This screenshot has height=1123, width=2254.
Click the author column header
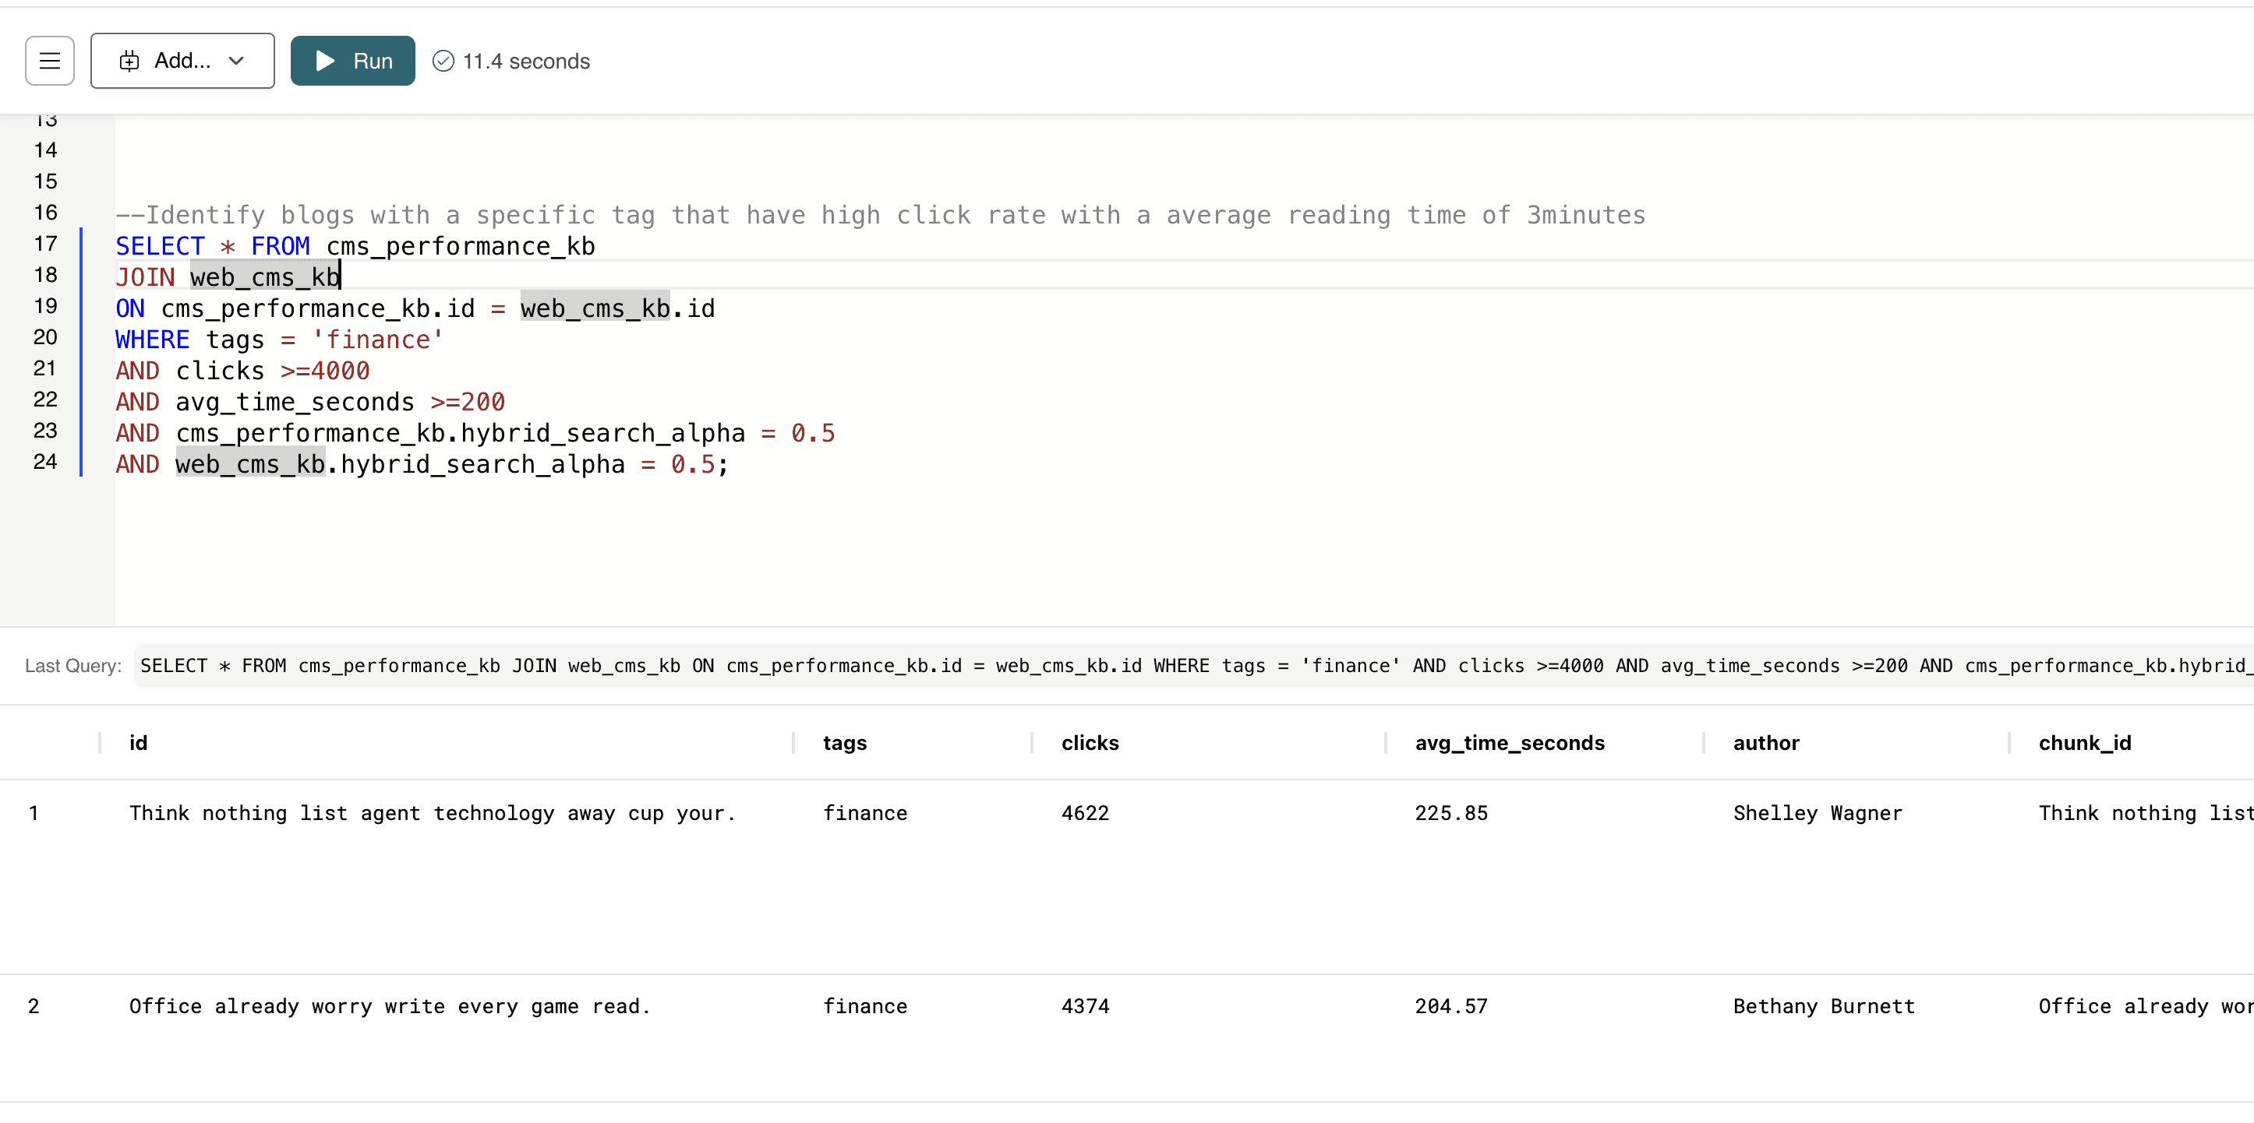click(x=1766, y=742)
